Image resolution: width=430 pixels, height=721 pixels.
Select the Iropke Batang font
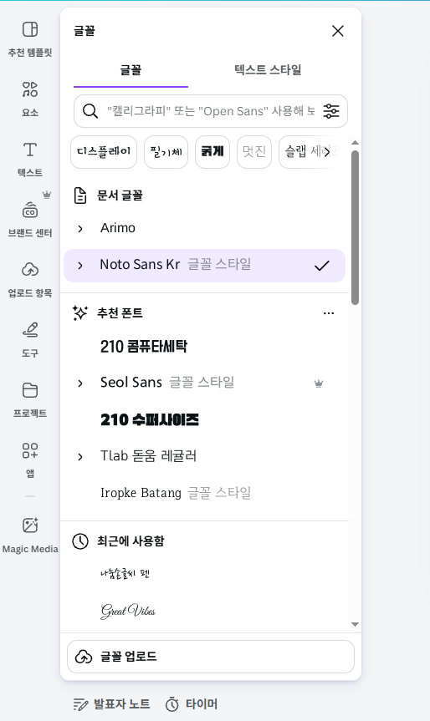tap(141, 493)
